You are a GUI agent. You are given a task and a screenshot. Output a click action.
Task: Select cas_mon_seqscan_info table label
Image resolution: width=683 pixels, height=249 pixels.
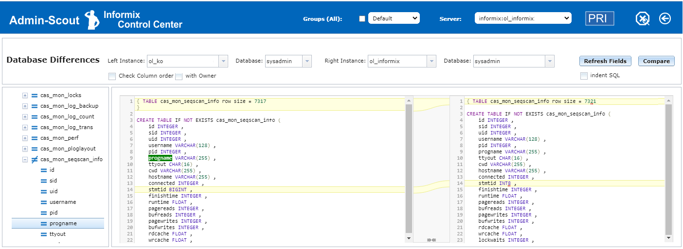72,159
